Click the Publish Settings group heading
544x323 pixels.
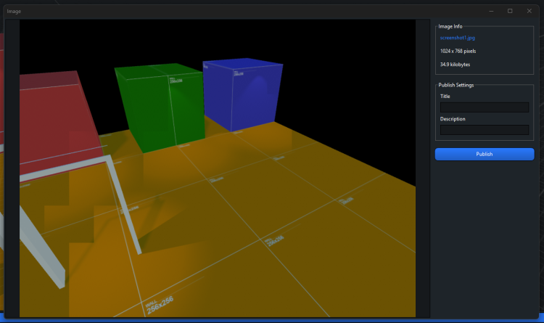point(456,85)
